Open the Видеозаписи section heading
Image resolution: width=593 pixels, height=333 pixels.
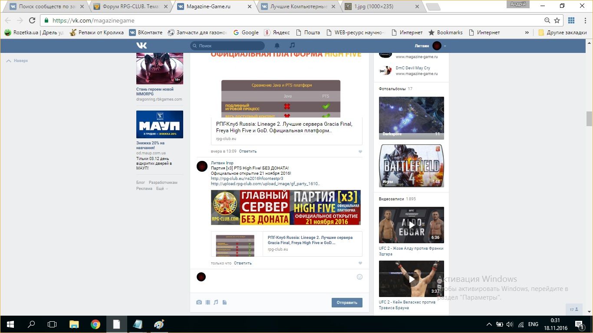[392, 199]
